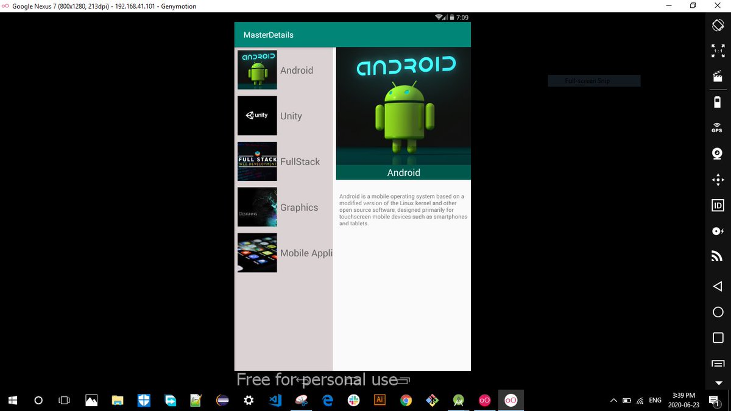The width and height of the screenshot is (731, 411).
Task: Tap the Android robot thumbnail in list
Action: pyautogui.click(x=257, y=70)
